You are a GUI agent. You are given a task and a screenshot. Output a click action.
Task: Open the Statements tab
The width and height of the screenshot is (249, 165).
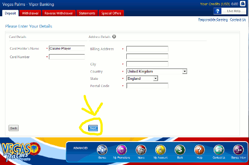pyautogui.click(x=87, y=13)
